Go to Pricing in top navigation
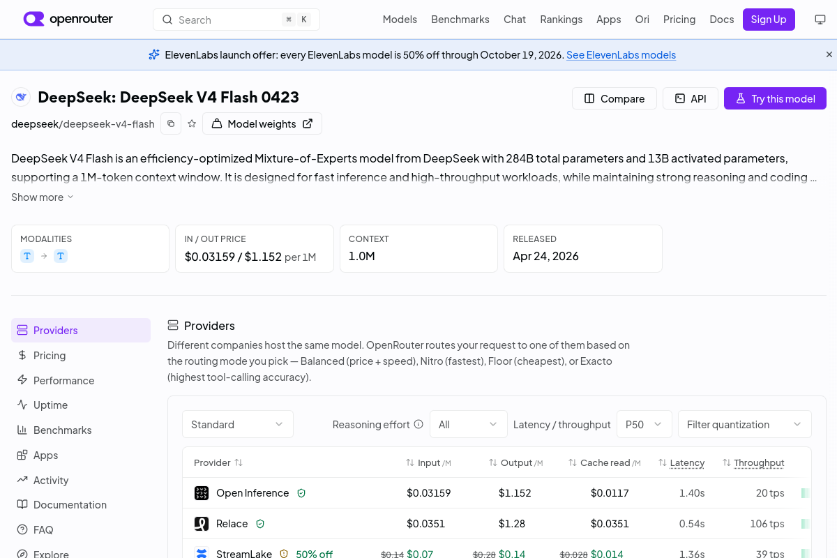 (x=679, y=20)
